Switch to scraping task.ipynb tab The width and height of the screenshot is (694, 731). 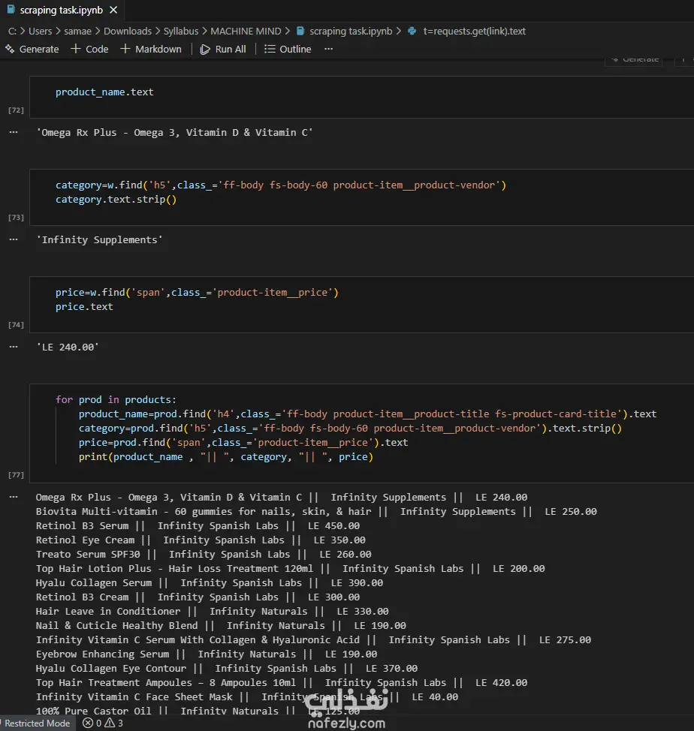(x=61, y=10)
